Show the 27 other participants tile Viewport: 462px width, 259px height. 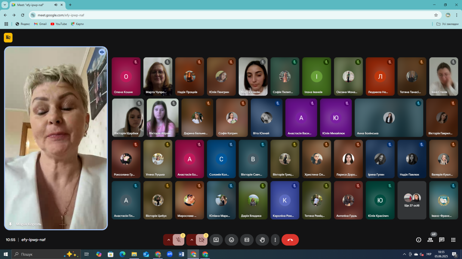coord(412,200)
